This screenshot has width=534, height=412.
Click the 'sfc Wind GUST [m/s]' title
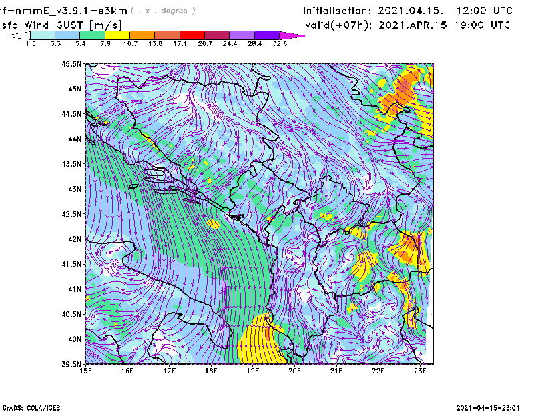(61, 25)
